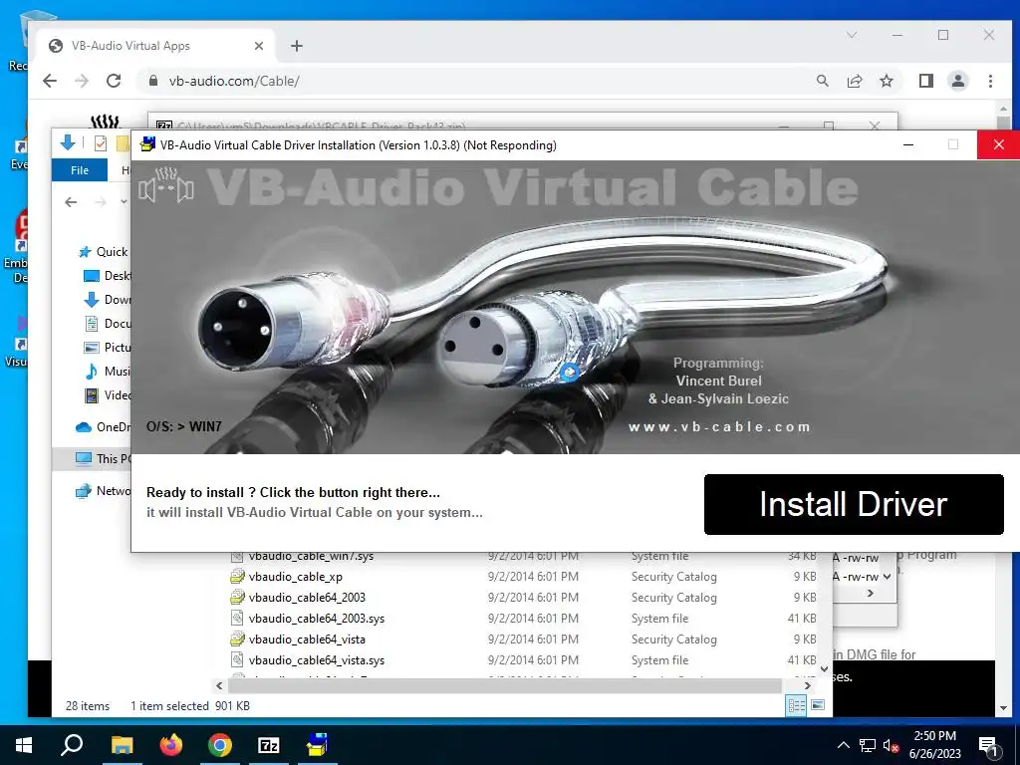This screenshot has width=1020, height=765.
Task: Click the Chrome reload page icon
Action: [x=114, y=81]
